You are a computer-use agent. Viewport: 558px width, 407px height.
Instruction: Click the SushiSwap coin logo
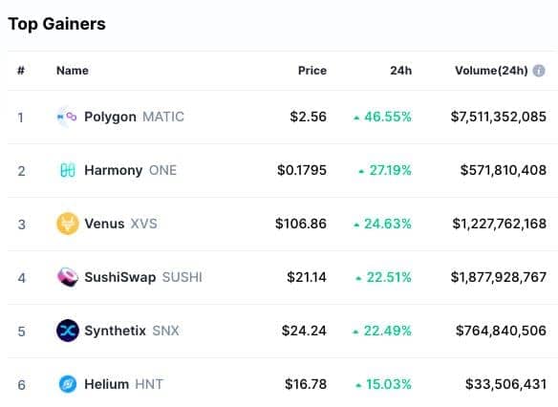[67, 277]
